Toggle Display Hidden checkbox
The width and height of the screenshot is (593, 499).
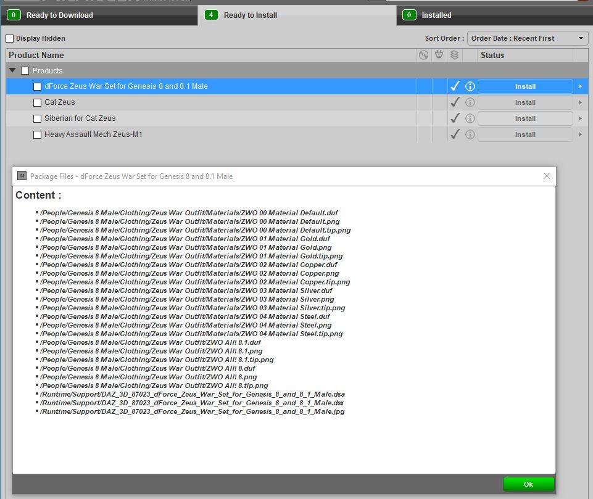[10, 39]
